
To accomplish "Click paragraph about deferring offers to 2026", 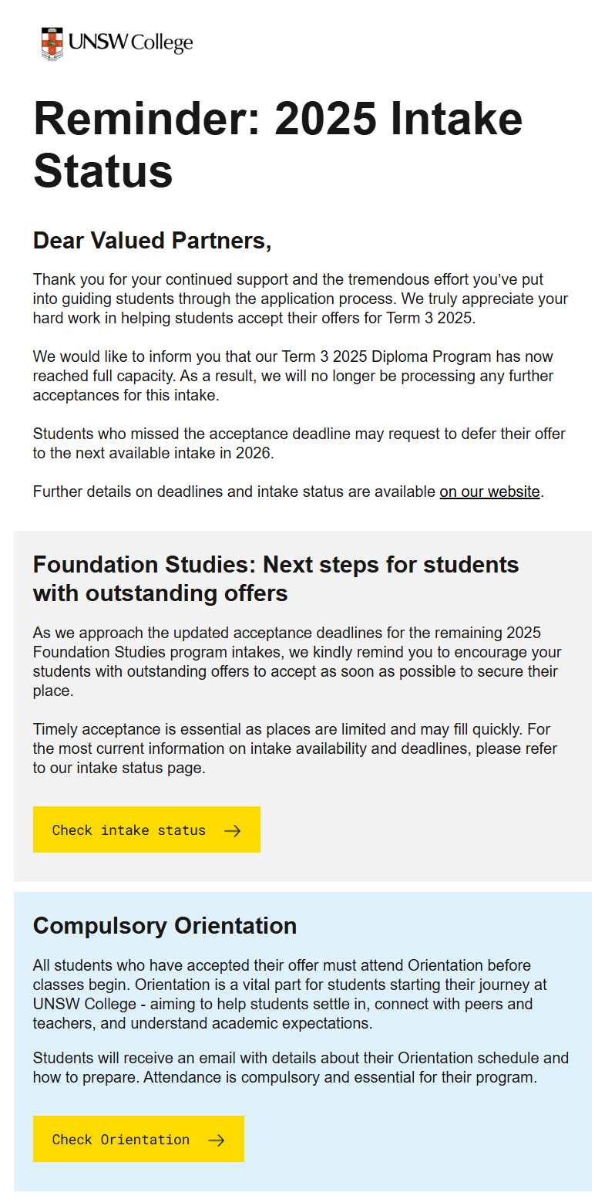I will coord(299,444).
